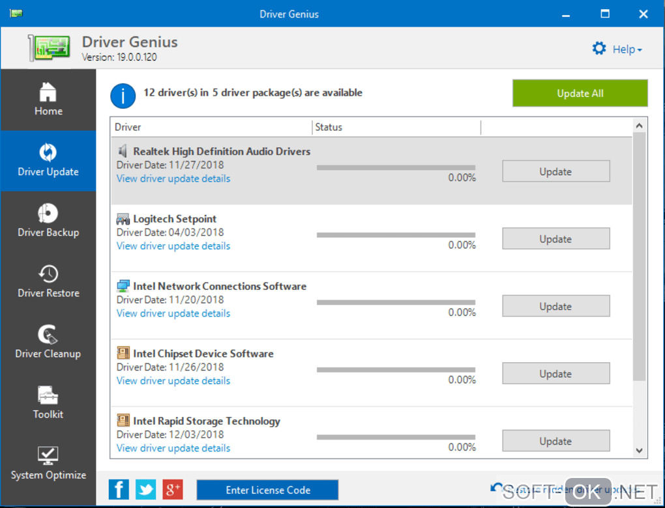Image resolution: width=665 pixels, height=508 pixels.
Task: Share on Facebook via the Facebook icon
Action: [119, 490]
